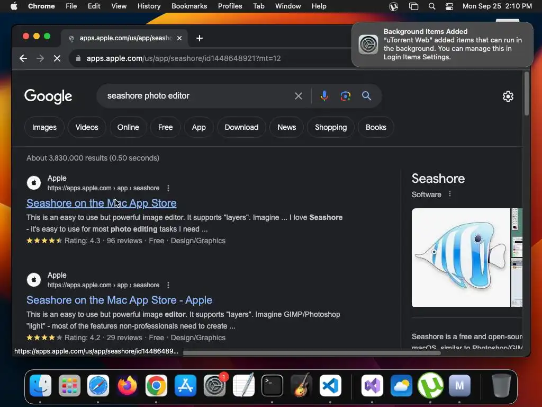This screenshot has height=407, width=542.
Task: Select the Books filter chip
Action: pyautogui.click(x=376, y=127)
